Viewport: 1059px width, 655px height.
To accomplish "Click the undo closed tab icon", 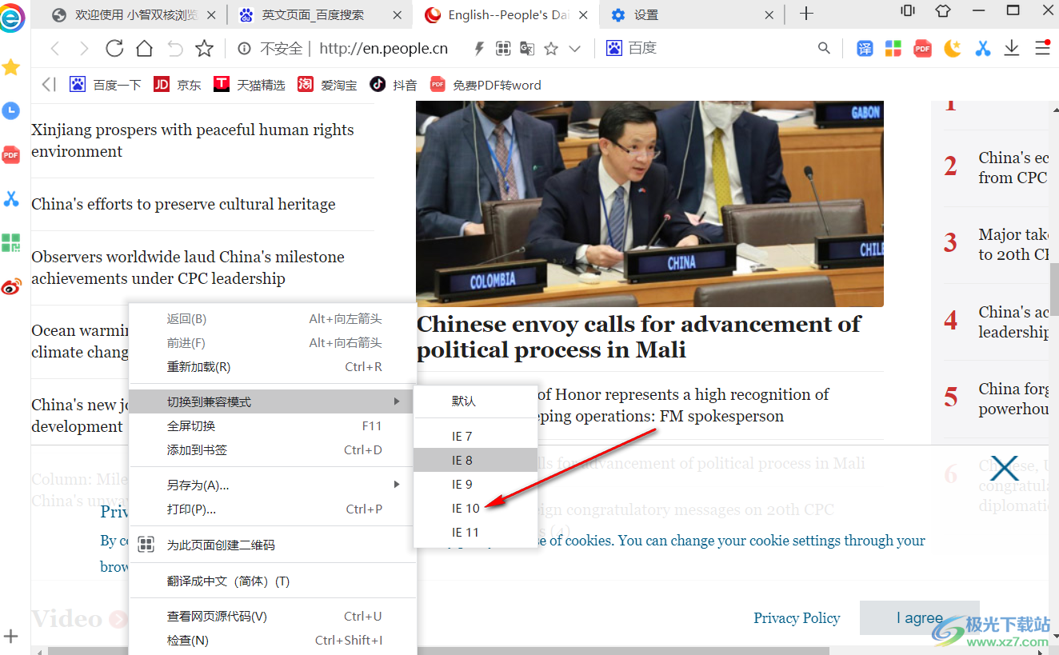I will click(x=175, y=49).
